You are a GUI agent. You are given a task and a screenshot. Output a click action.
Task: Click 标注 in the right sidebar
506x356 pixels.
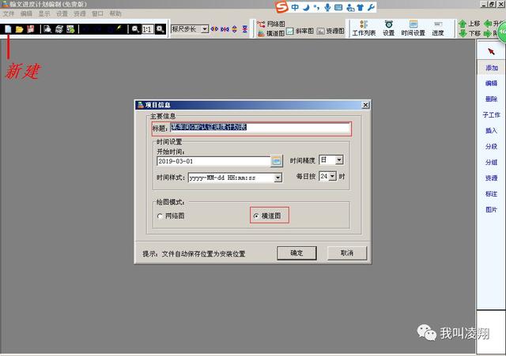(492, 194)
